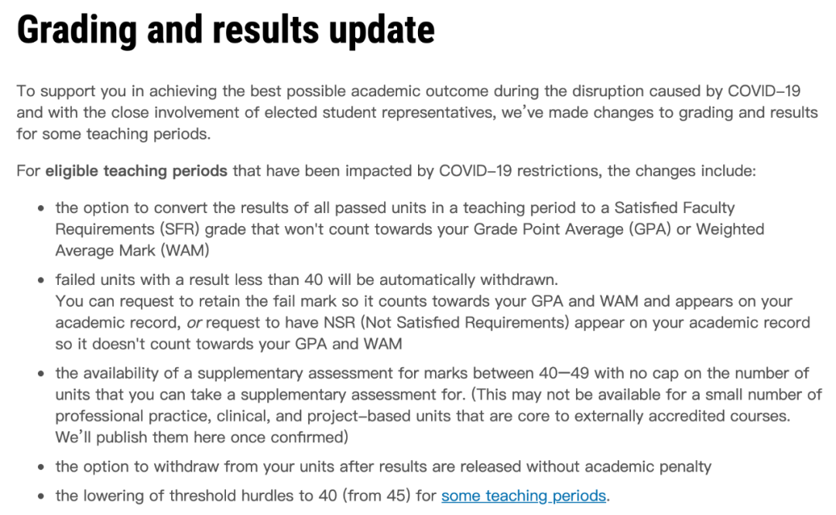Click the bullet before "failed units with a result"

tap(41, 280)
